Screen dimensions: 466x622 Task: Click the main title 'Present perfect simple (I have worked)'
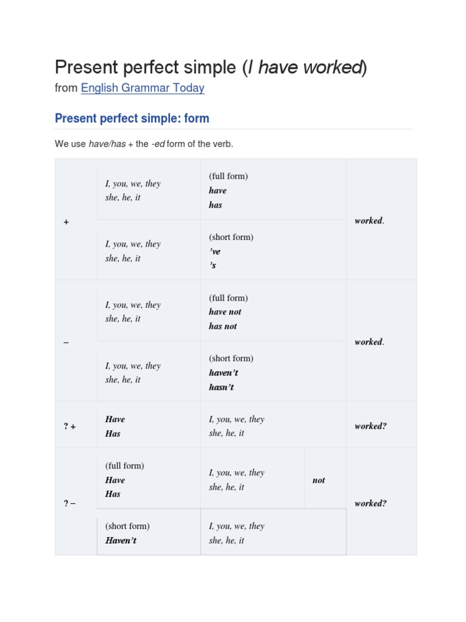click(x=211, y=67)
